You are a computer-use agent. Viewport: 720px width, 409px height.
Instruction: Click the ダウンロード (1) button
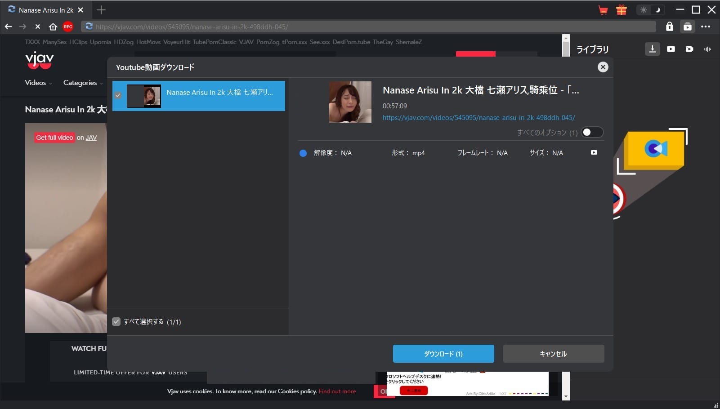(443, 354)
